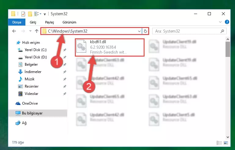Select Hızlı erişim in navigation pane

point(31,43)
